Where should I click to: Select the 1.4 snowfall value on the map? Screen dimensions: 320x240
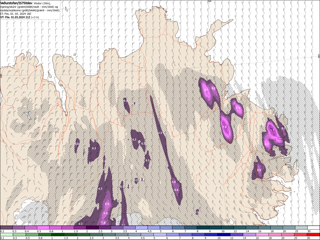tap(224, 127)
